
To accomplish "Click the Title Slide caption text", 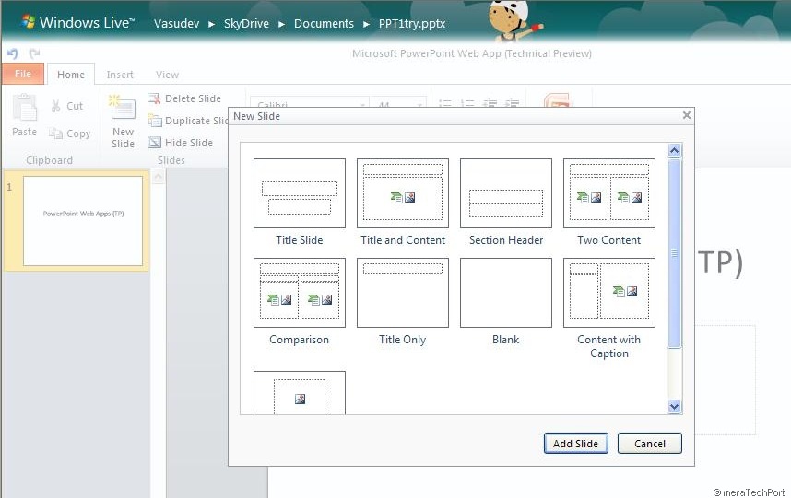I will (299, 240).
